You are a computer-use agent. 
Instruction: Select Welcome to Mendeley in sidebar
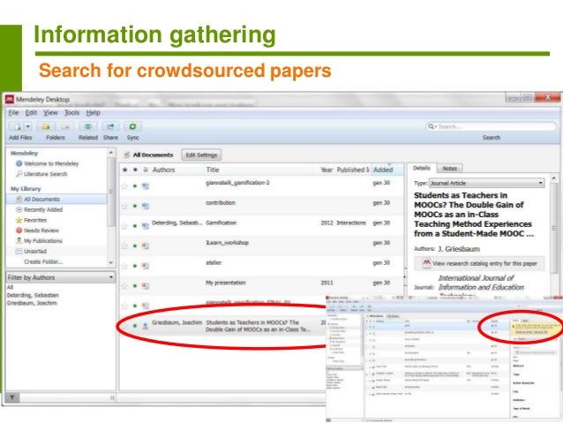click(51, 163)
